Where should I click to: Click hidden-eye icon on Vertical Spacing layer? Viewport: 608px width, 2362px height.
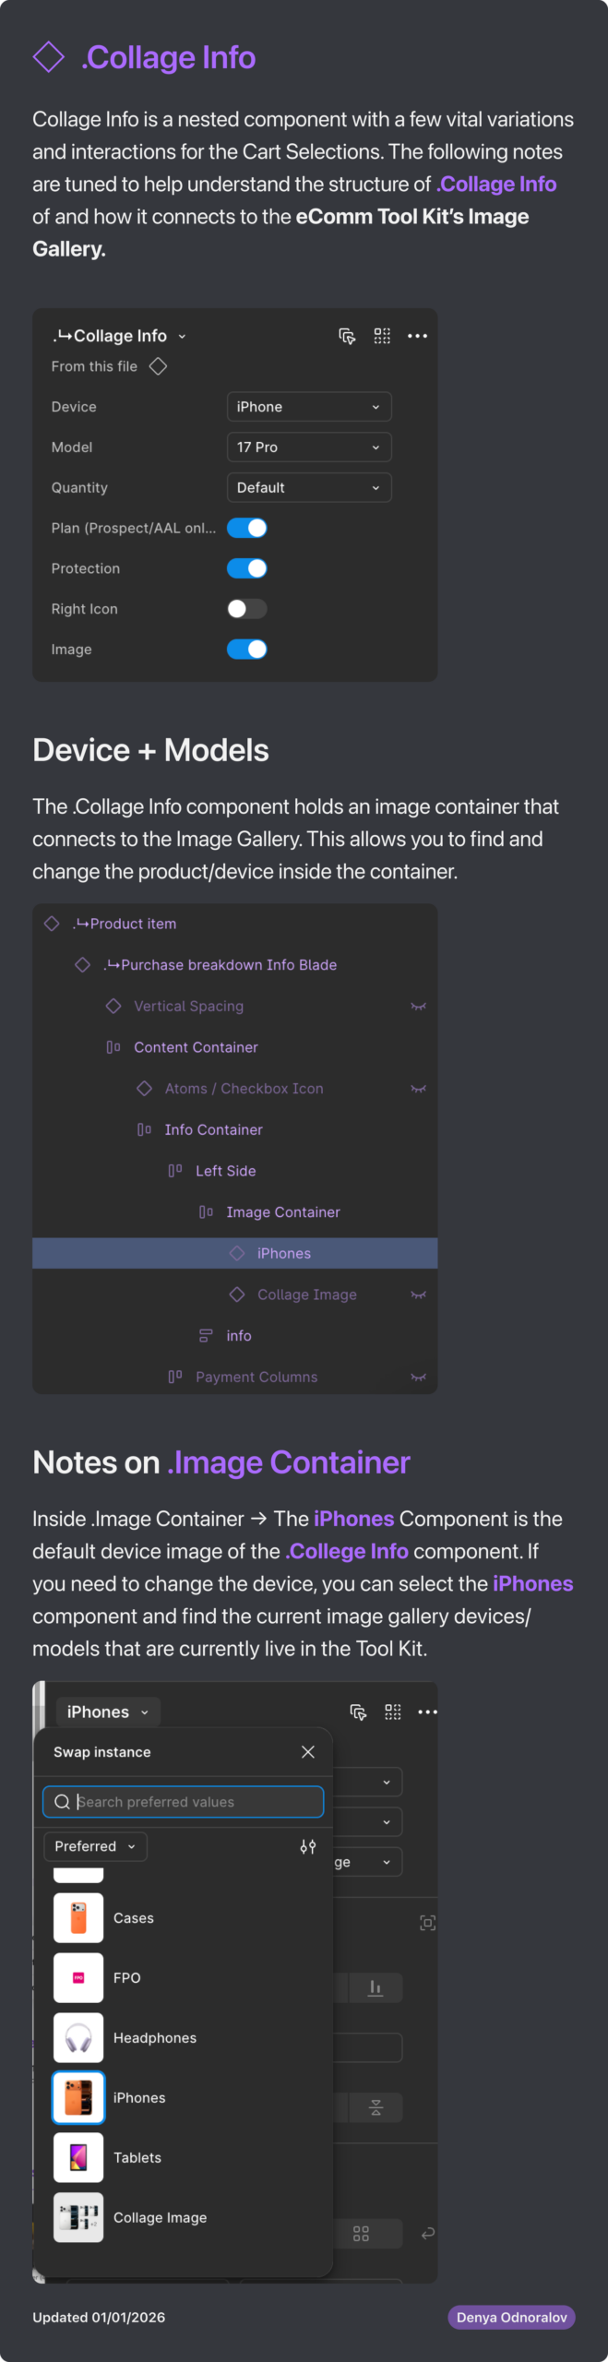tap(418, 1006)
